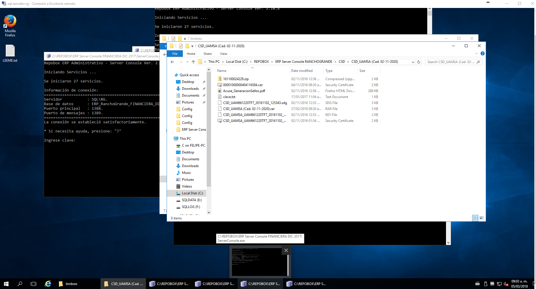536x289 pixels.
Task: Select clave.txt file
Action: click(229, 97)
